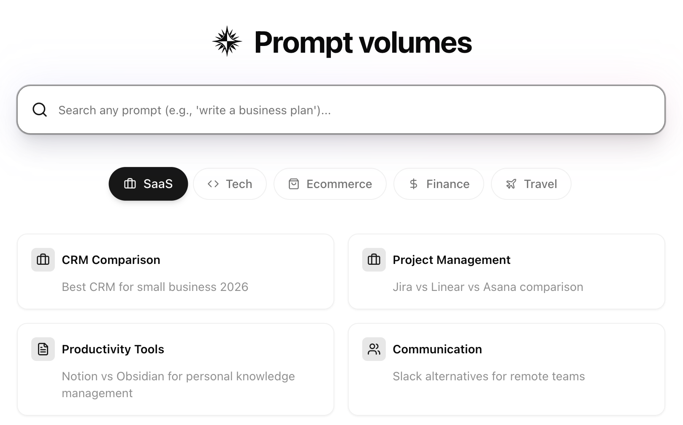Viewport: 683px width, 425px height.
Task: Select the Tech filter tab
Action: (x=230, y=184)
